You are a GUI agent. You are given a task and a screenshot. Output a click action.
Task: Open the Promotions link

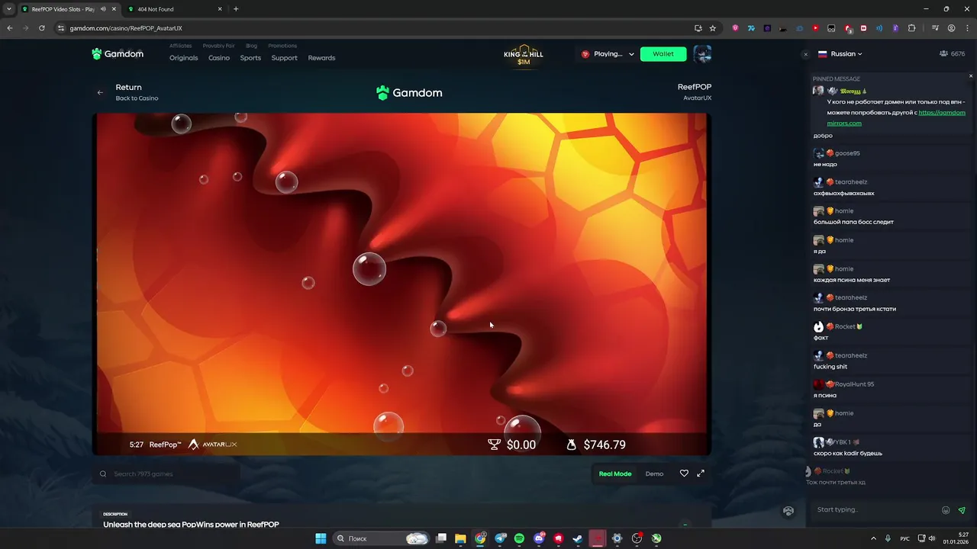(282, 46)
